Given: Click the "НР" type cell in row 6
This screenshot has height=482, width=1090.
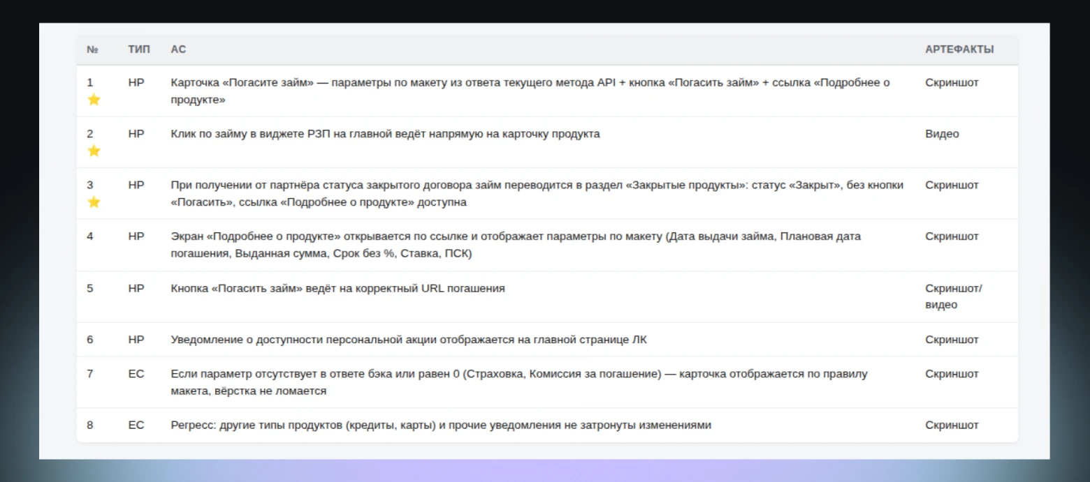Looking at the screenshot, I should (136, 340).
